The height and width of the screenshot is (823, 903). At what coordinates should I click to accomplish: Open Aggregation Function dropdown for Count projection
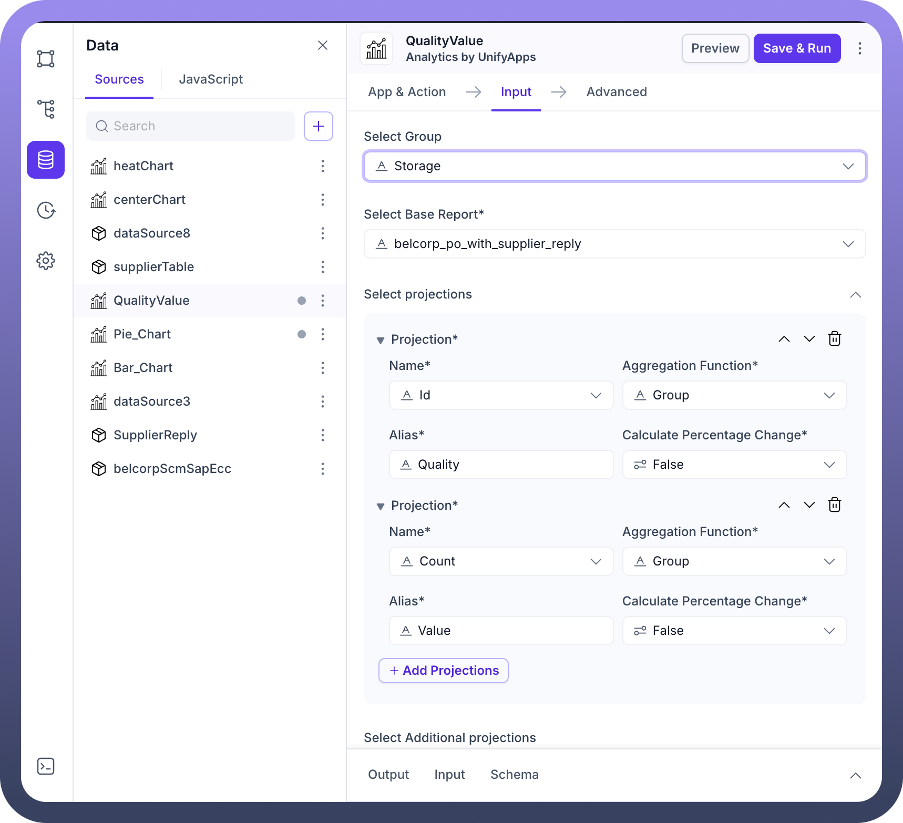(735, 561)
